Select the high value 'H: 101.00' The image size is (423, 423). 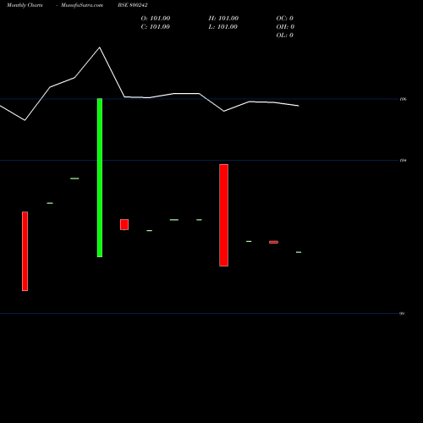[223, 19]
